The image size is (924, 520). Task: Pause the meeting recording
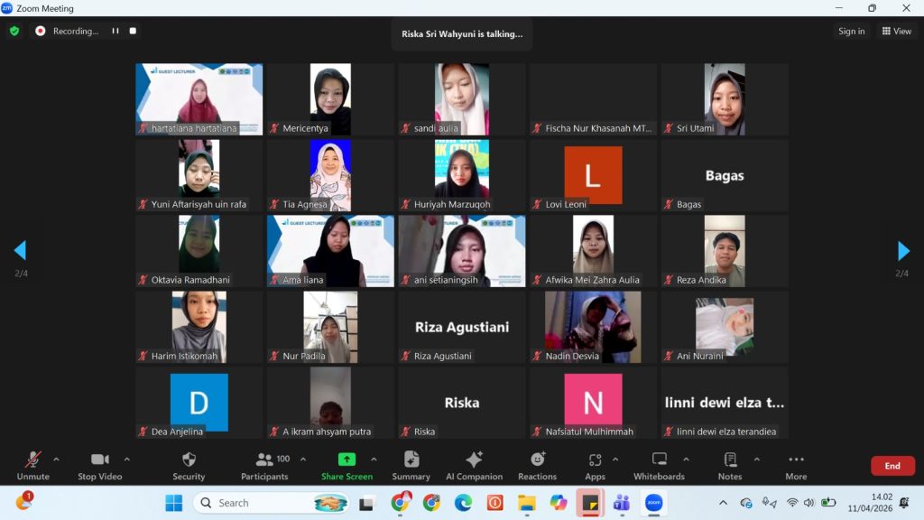click(x=115, y=31)
